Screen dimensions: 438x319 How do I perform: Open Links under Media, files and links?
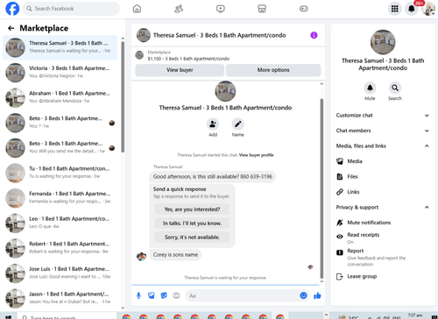click(383, 192)
